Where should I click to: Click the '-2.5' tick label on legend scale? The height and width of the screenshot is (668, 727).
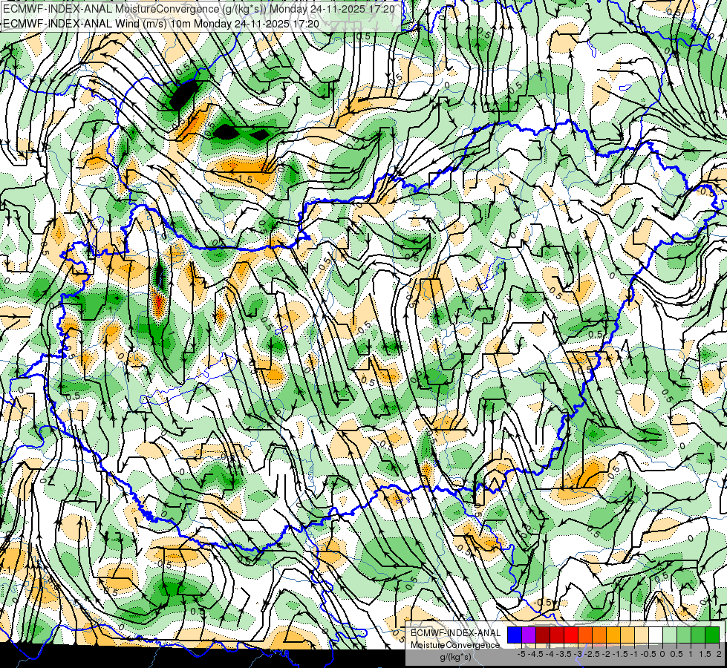(592, 654)
